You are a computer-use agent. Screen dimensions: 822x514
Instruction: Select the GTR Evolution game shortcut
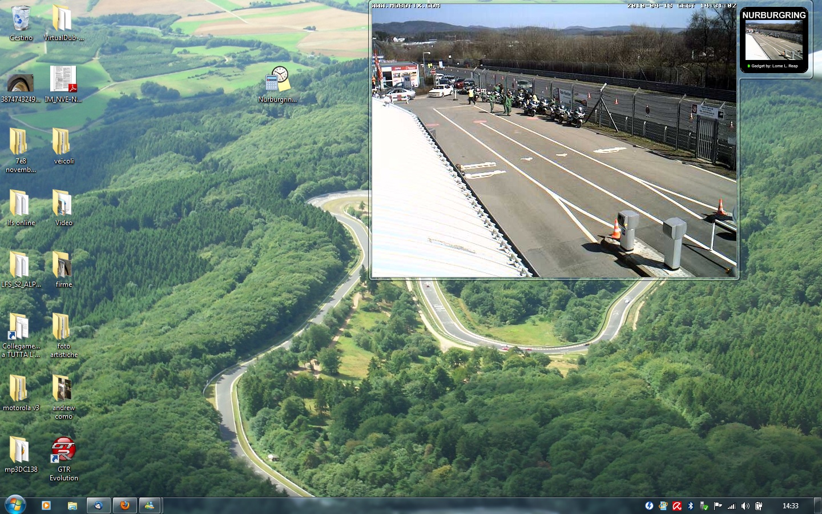63,450
